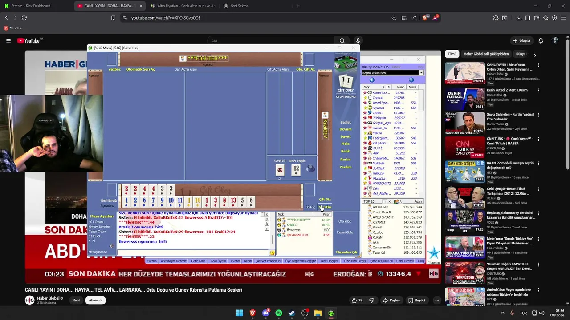Click the Brave browser taskbar icon
Viewport: 570px width, 320px height.
(x=252, y=313)
